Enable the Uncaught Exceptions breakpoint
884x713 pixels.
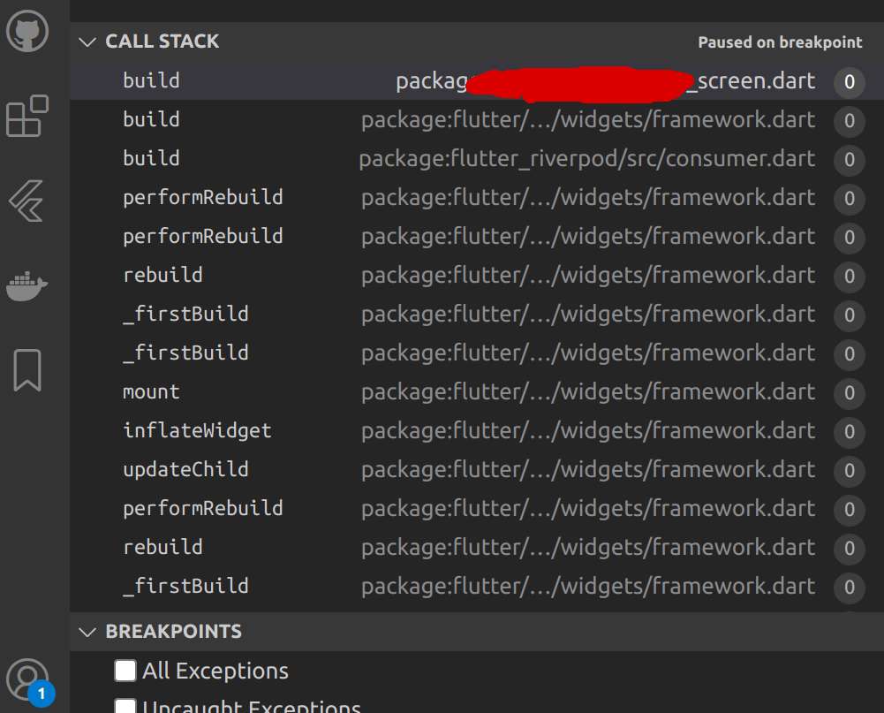125,707
